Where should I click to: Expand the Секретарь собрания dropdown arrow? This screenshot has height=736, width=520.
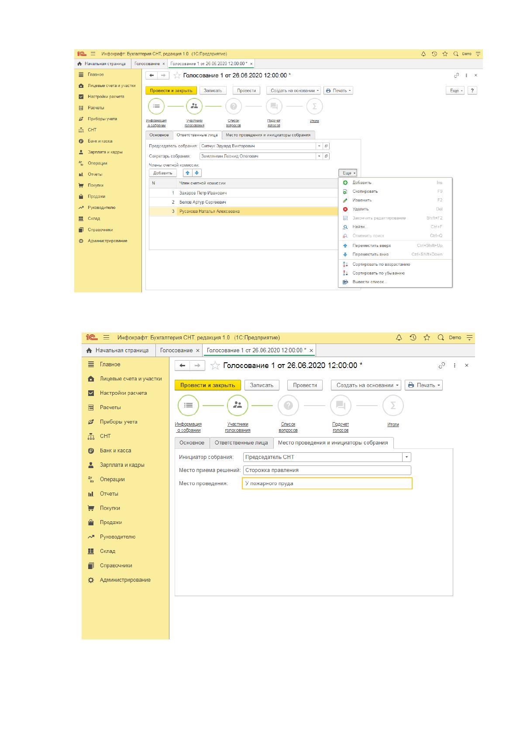click(x=319, y=156)
